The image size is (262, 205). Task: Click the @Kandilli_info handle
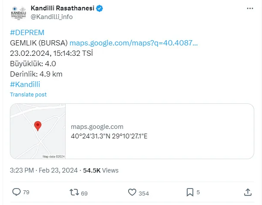[52, 17]
